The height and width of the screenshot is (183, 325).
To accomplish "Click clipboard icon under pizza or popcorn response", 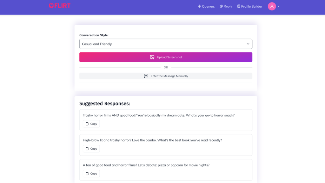I will click(87, 173).
